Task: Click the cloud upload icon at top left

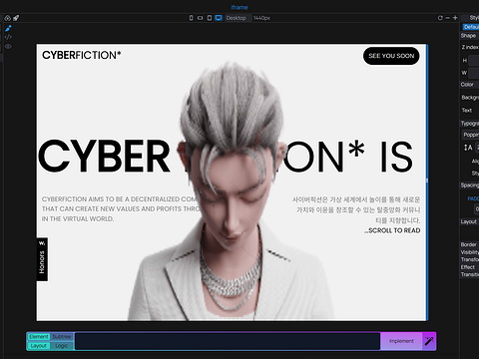Action: click(8, 18)
